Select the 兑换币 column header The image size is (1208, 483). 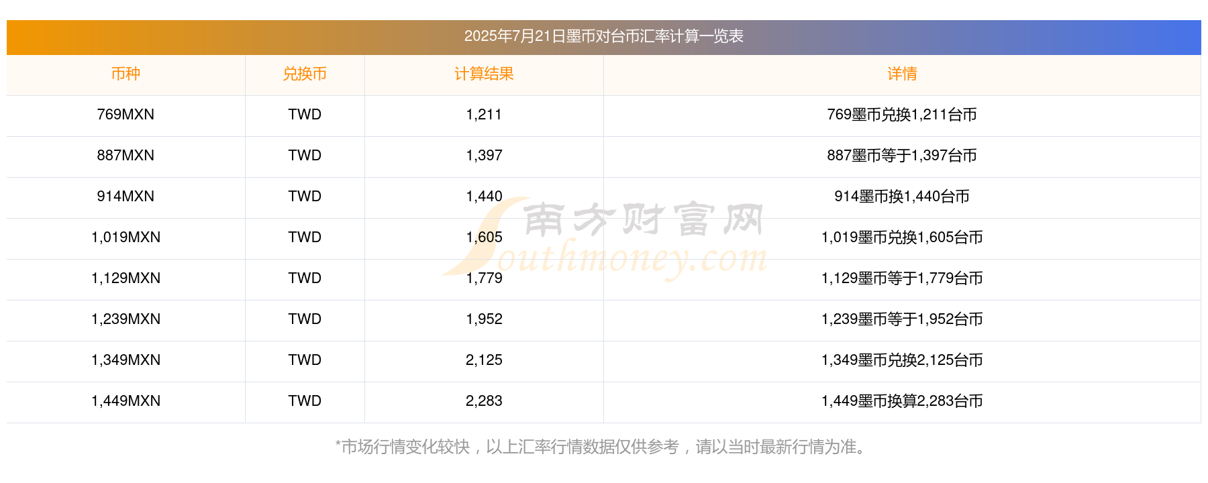(x=305, y=74)
